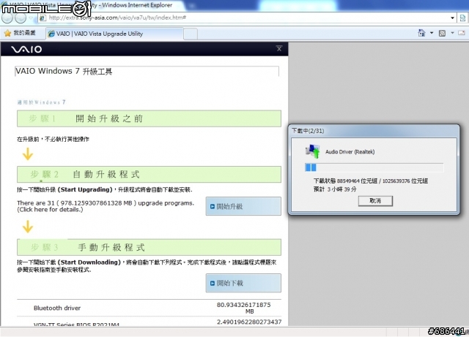The width and height of the screenshot is (469, 337).
Task: Click 'There are 31 upgrade programs' text
Action: point(106,203)
